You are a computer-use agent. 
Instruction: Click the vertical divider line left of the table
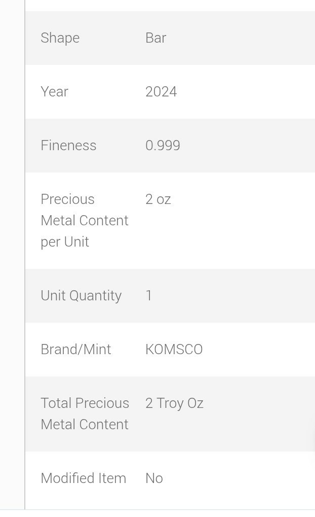(x=25, y=254)
